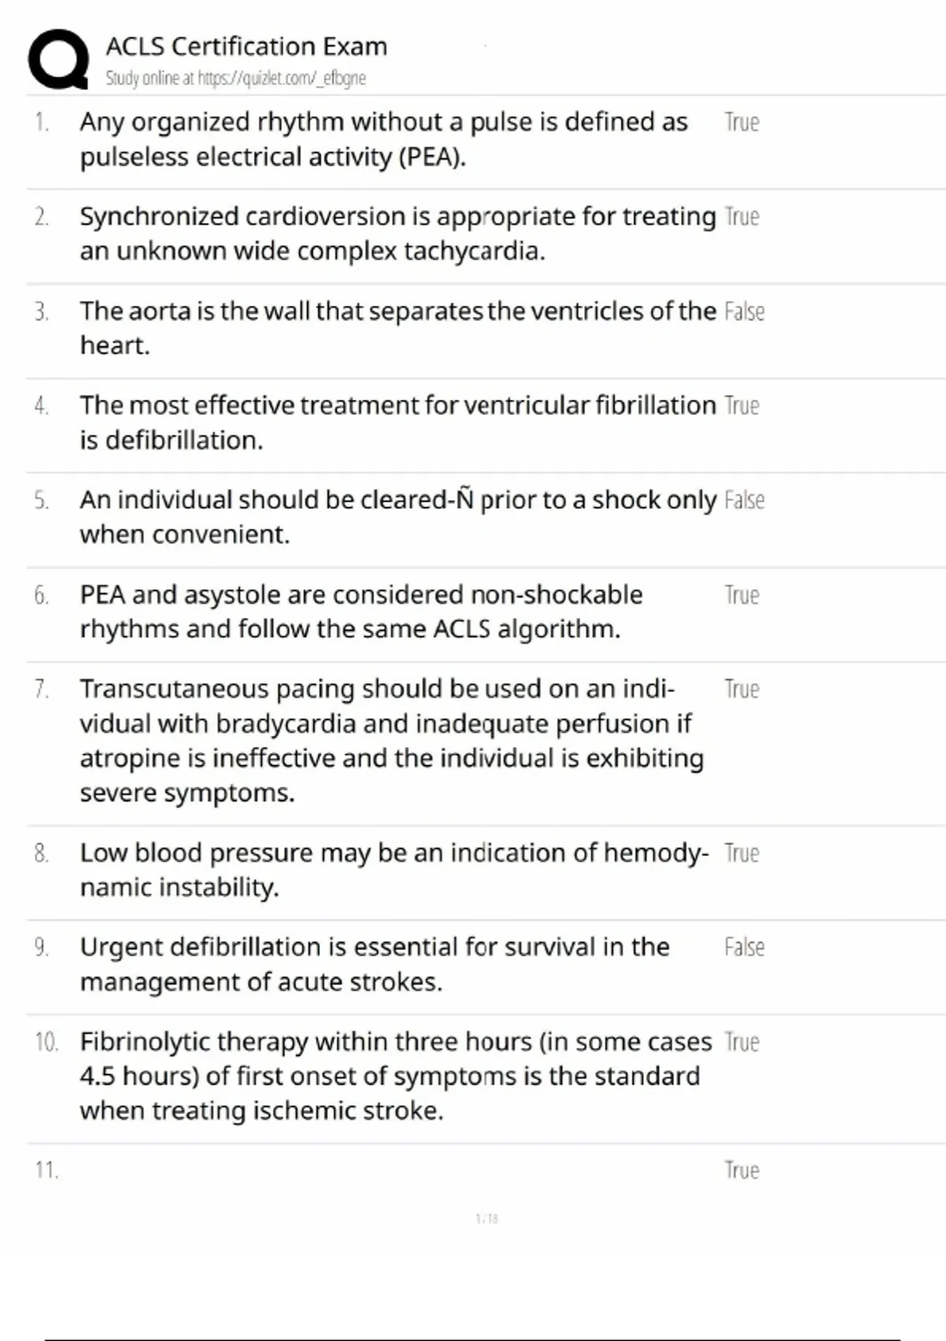Select the True answer for question 1
This screenshot has height=1341, width=946.
(741, 122)
